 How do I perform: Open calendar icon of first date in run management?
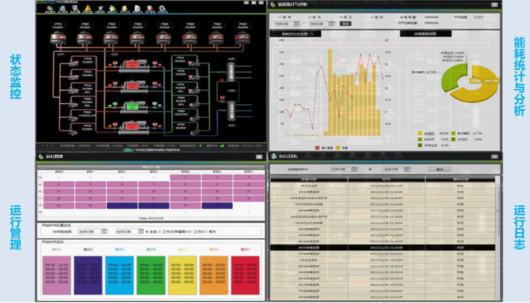point(104,232)
